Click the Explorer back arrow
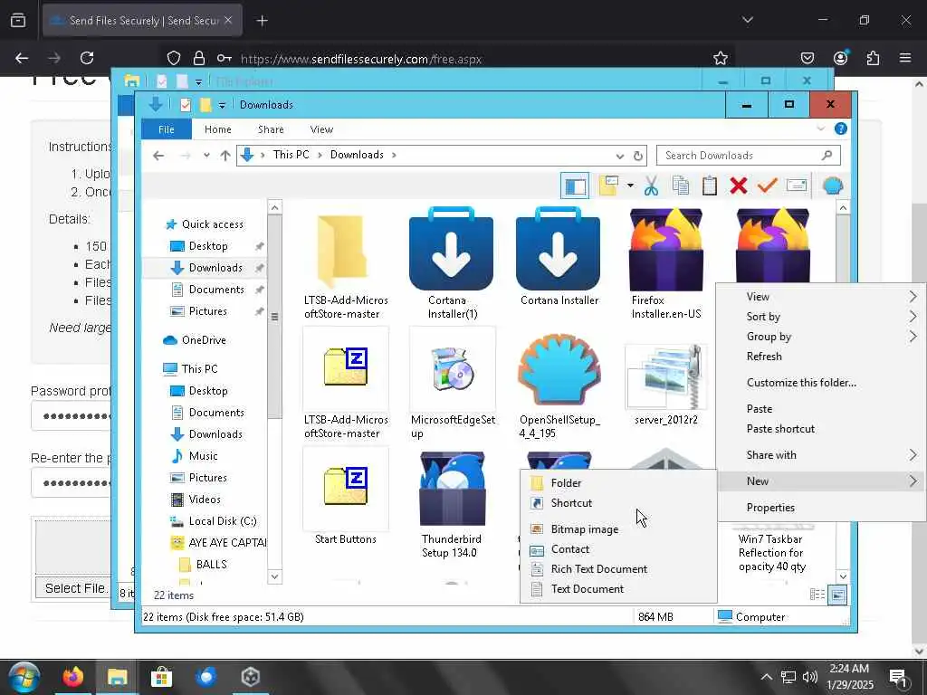 (158, 156)
